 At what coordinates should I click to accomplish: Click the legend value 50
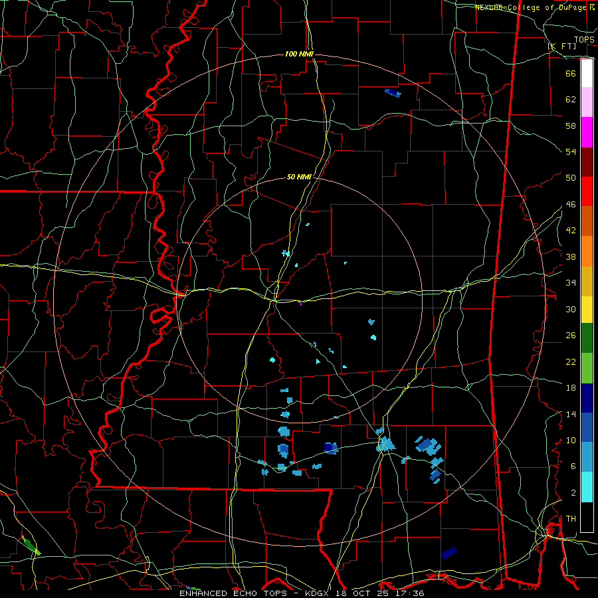[571, 177]
